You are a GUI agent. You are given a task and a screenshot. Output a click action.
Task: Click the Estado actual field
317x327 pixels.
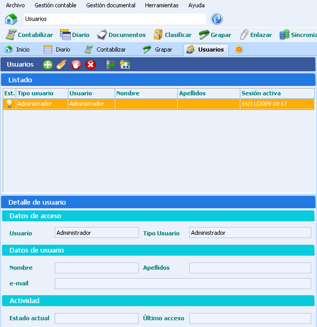click(97, 318)
